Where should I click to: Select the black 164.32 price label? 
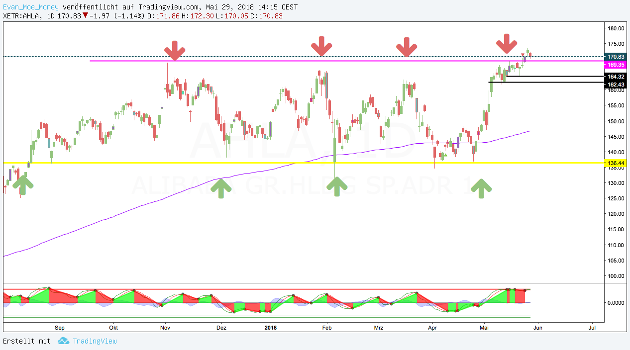(x=616, y=77)
